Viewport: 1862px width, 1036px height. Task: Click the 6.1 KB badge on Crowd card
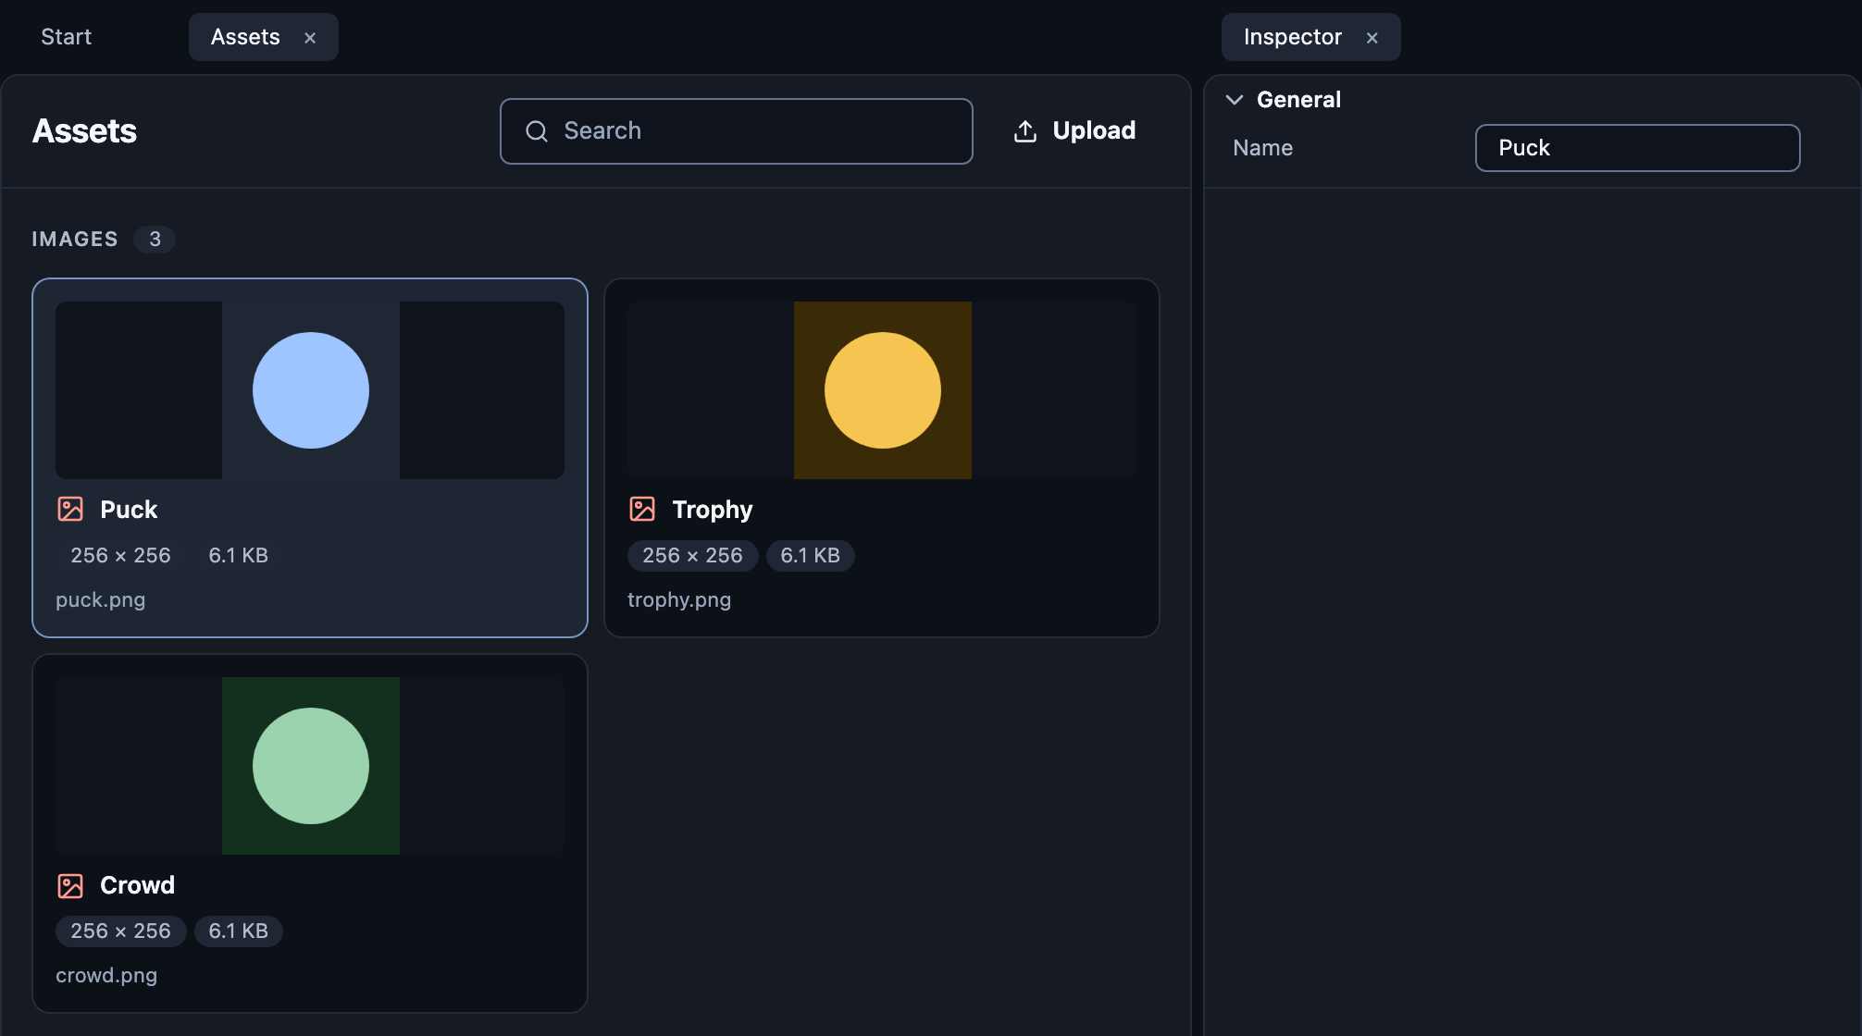click(238, 931)
